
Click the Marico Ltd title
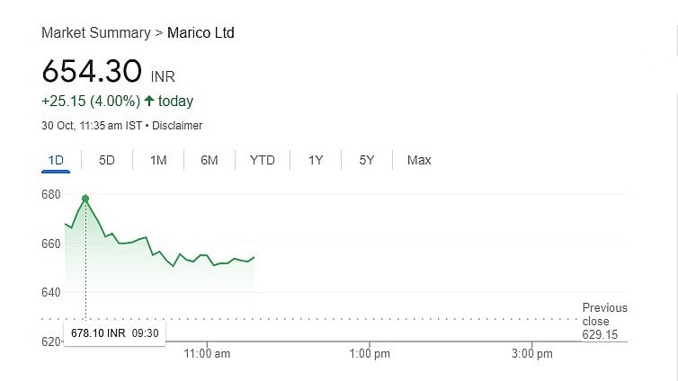(x=201, y=33)
